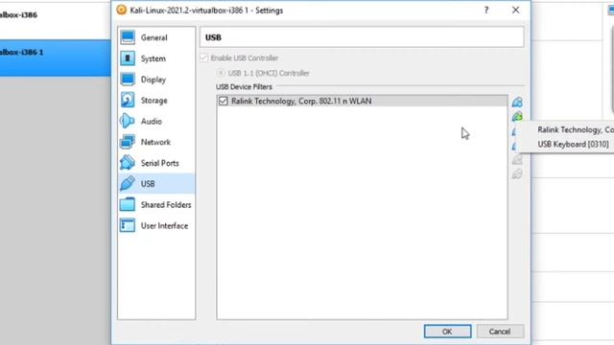This screenshot has width=614, height=345.
Task: Select USB 1.1 (OHCI) Controller radio button
Action: click(221, 73)
